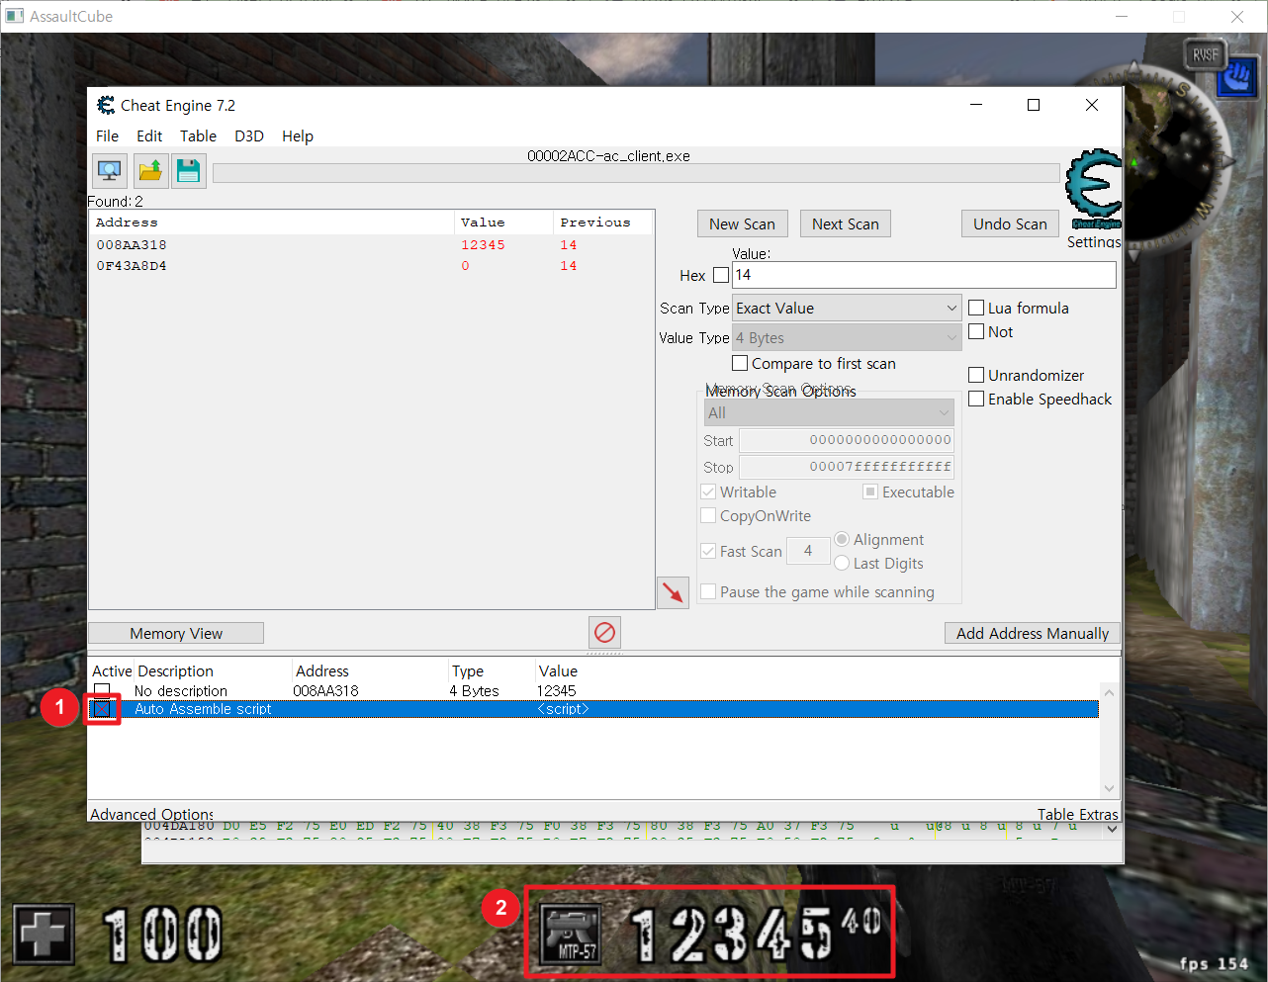Click the Settings label under logo
Screen dimensions: 1268x982
pyautogui.click(x=1093, y=241)
